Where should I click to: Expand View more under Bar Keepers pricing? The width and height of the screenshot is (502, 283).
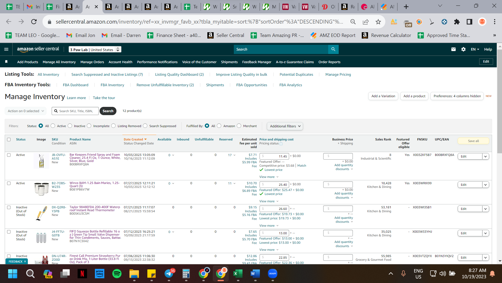point(269,177)
